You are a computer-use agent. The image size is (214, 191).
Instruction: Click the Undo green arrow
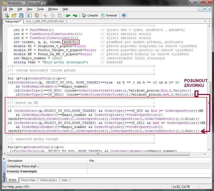pos(68,15)
